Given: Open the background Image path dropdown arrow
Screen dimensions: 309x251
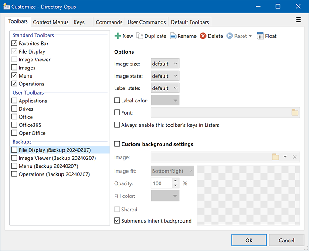Looking at the screenshot, I should pyautogui.click(x=285, y=157).
